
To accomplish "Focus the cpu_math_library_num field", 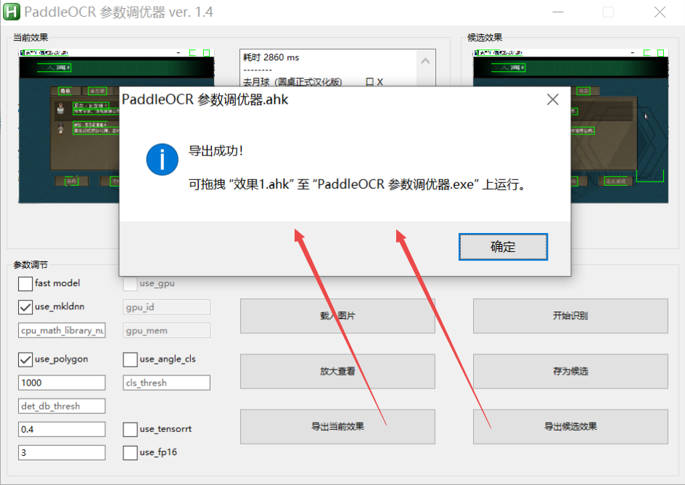I will [62, 330].
